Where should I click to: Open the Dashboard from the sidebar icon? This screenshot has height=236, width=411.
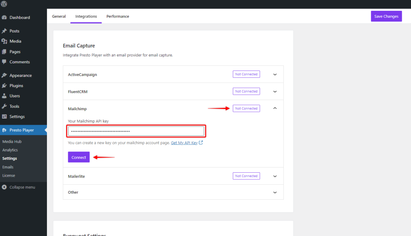pos(6,17)
